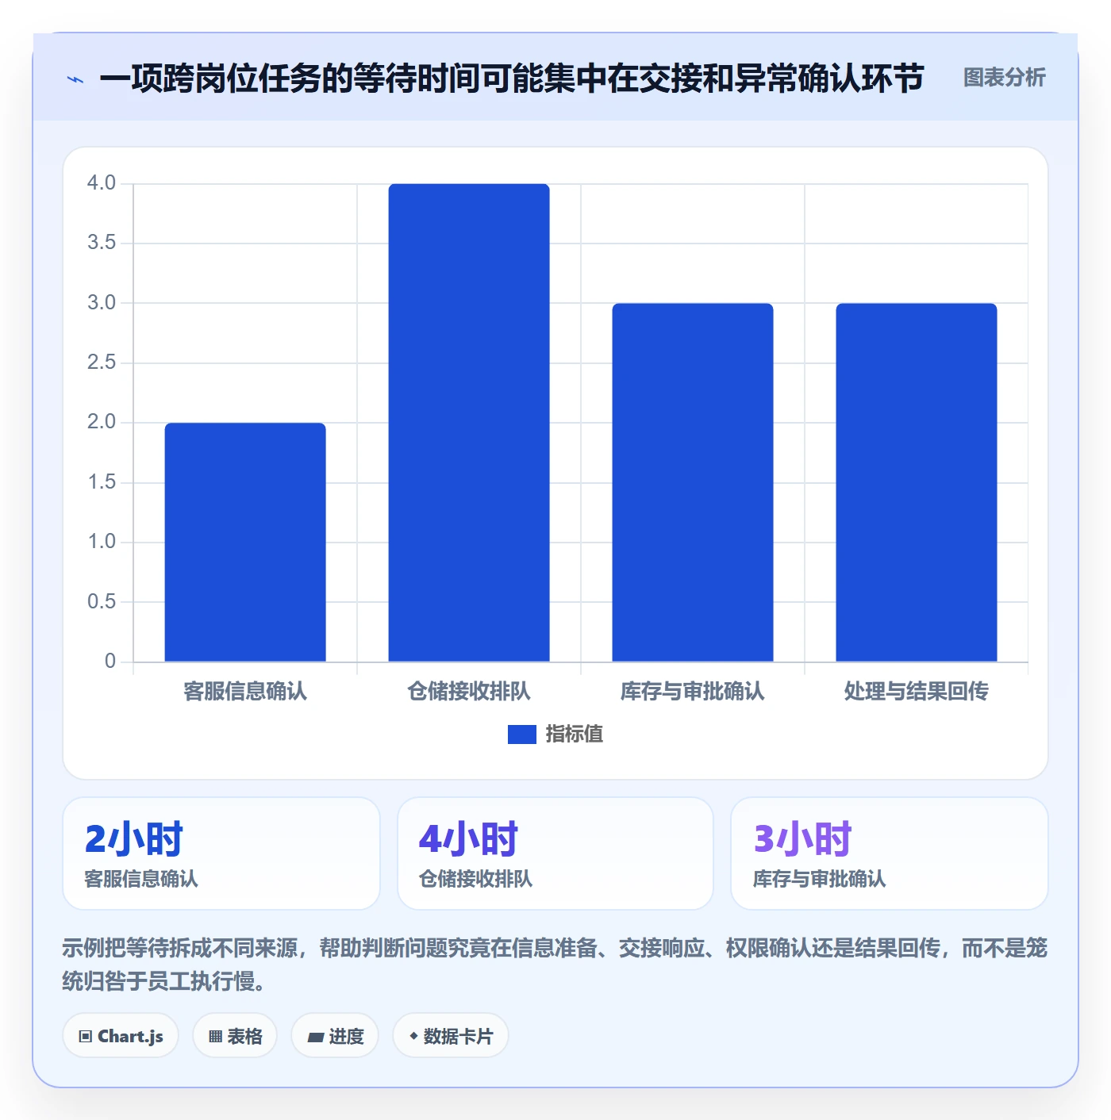Toggle the 指标值 legend color box

point(522,735)
